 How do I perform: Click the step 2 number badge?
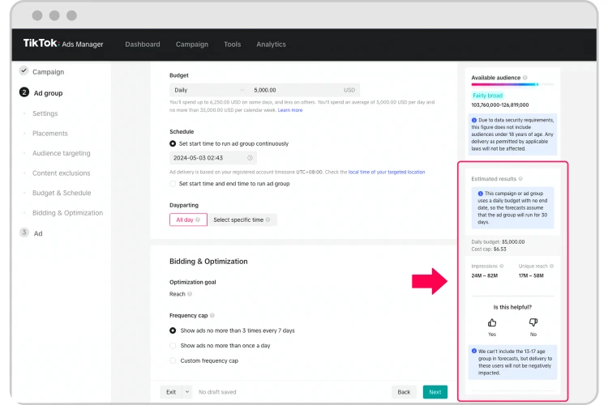coord(24,92)
